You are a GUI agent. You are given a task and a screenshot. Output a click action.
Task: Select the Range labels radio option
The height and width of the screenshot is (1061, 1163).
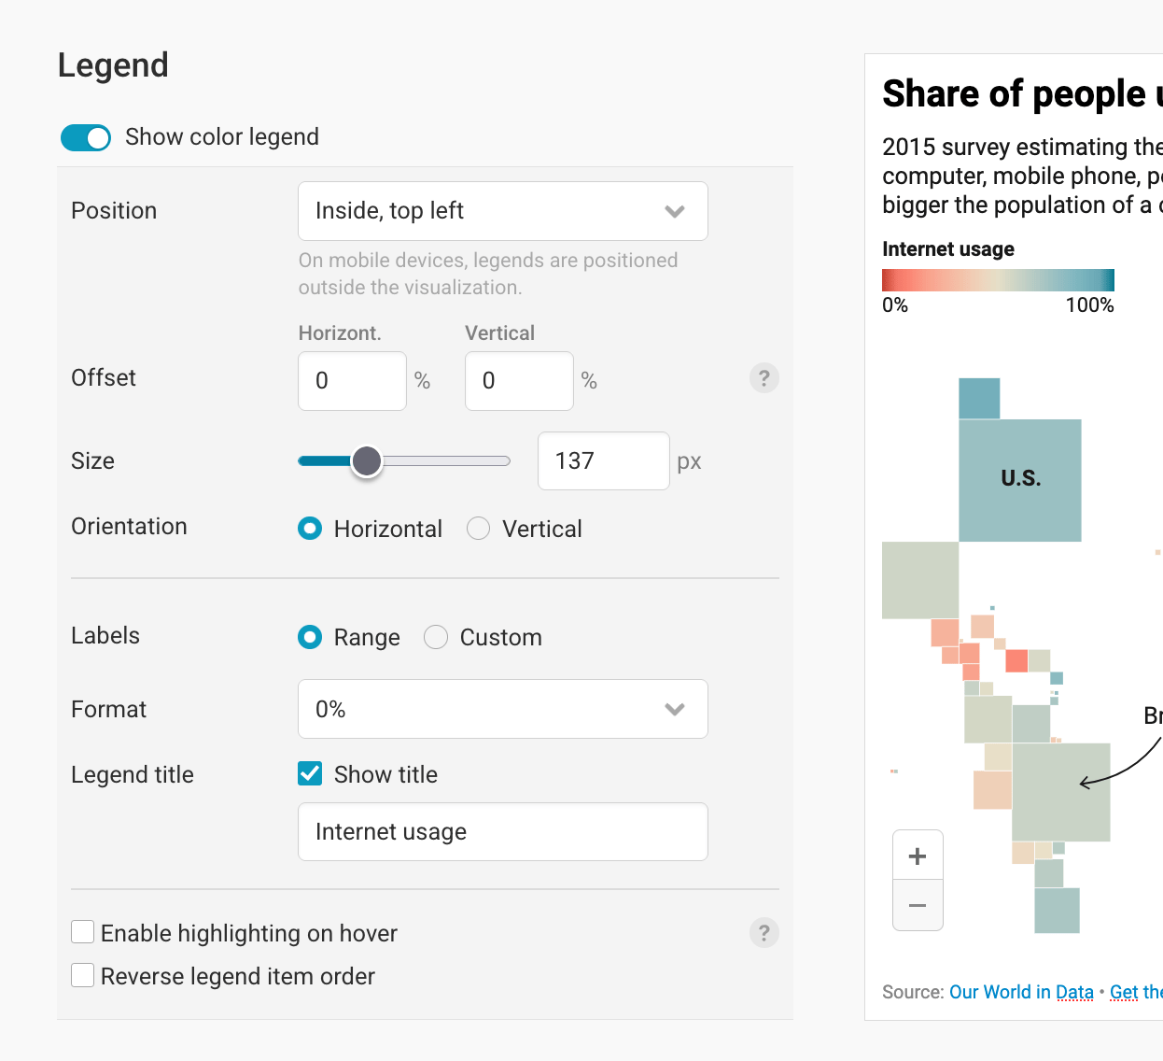310,637
